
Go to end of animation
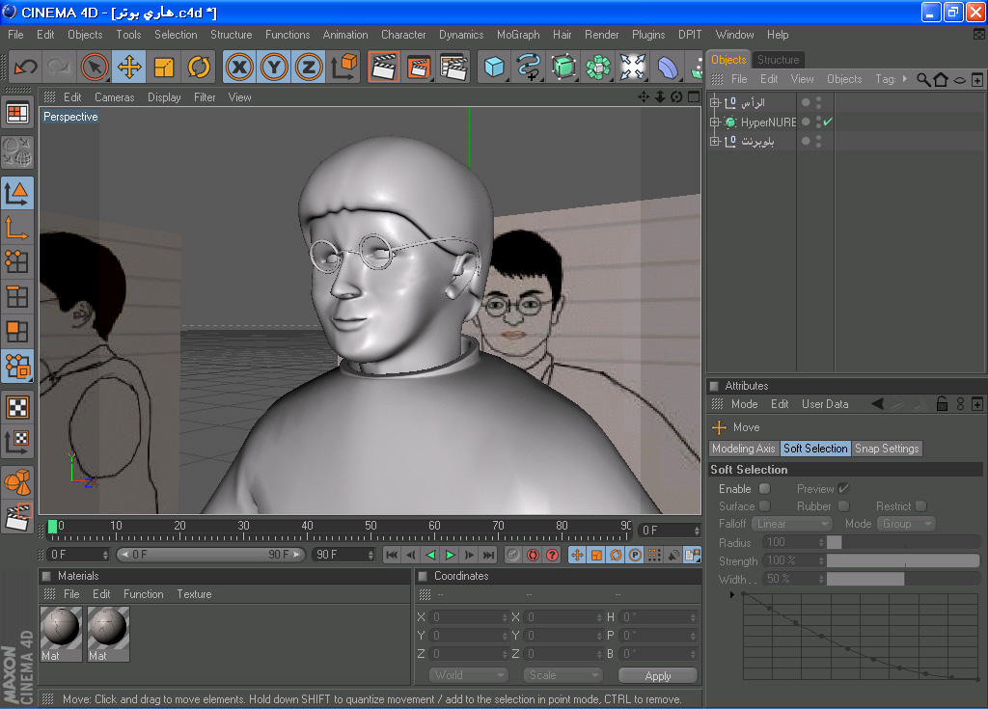coord(488,555)
